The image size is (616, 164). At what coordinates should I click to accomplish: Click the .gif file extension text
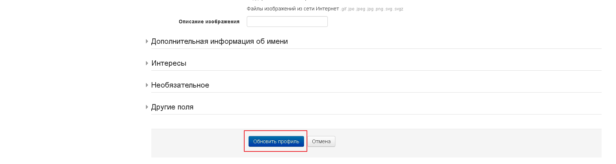pos(344,9)
